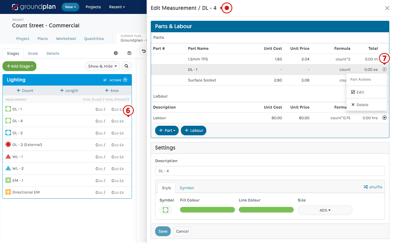
Task: Click the green square DL - 1 symbol icon
Action: (x=8, y=109)
